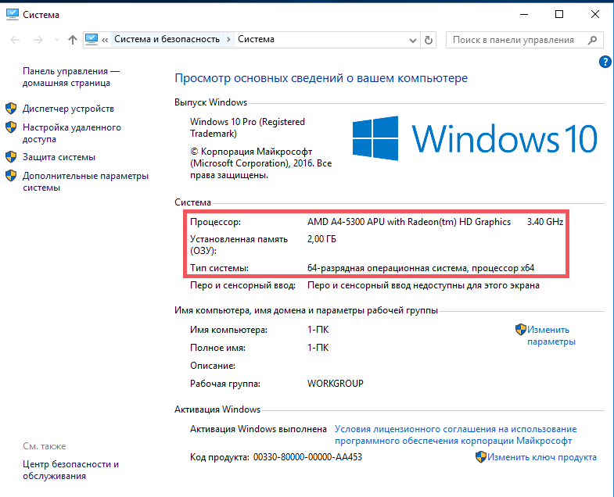
Task: Click the shield icon next to Изменить ключ продукта
Action: [x=481, y=457]
